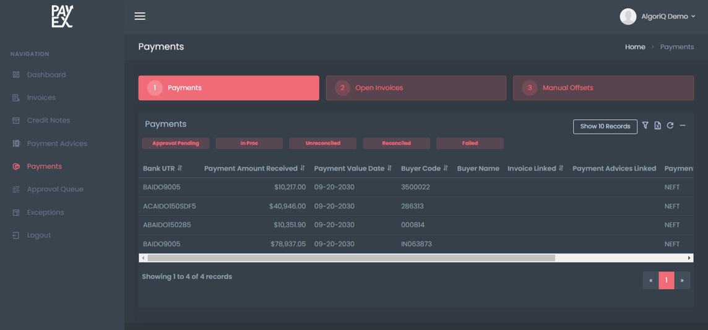Go to next page with » button
This screenshot has height=330, width=708.
point(682,281)
